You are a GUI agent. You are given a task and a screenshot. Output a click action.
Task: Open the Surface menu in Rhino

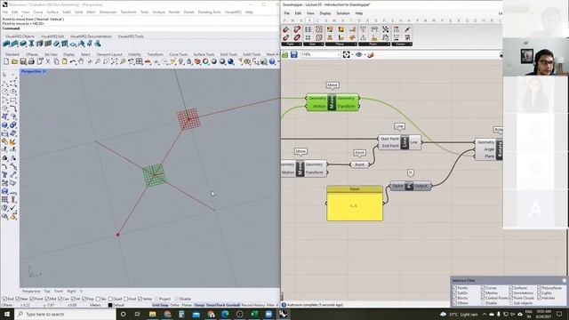coord(52,12)
